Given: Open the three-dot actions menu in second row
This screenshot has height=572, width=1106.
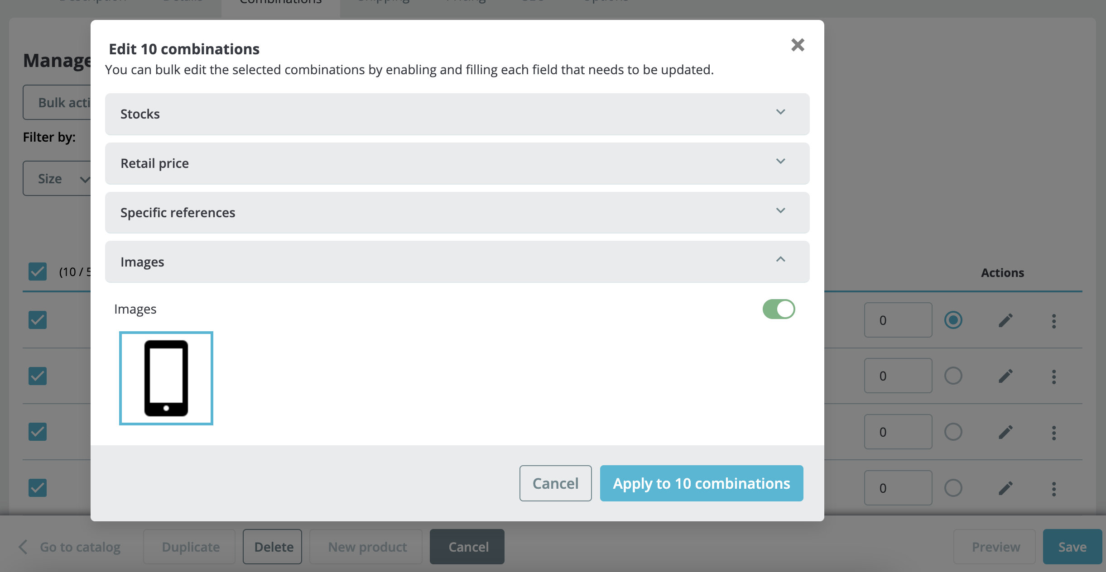Looking at the screenshot, I should (x=1054, y=377).
